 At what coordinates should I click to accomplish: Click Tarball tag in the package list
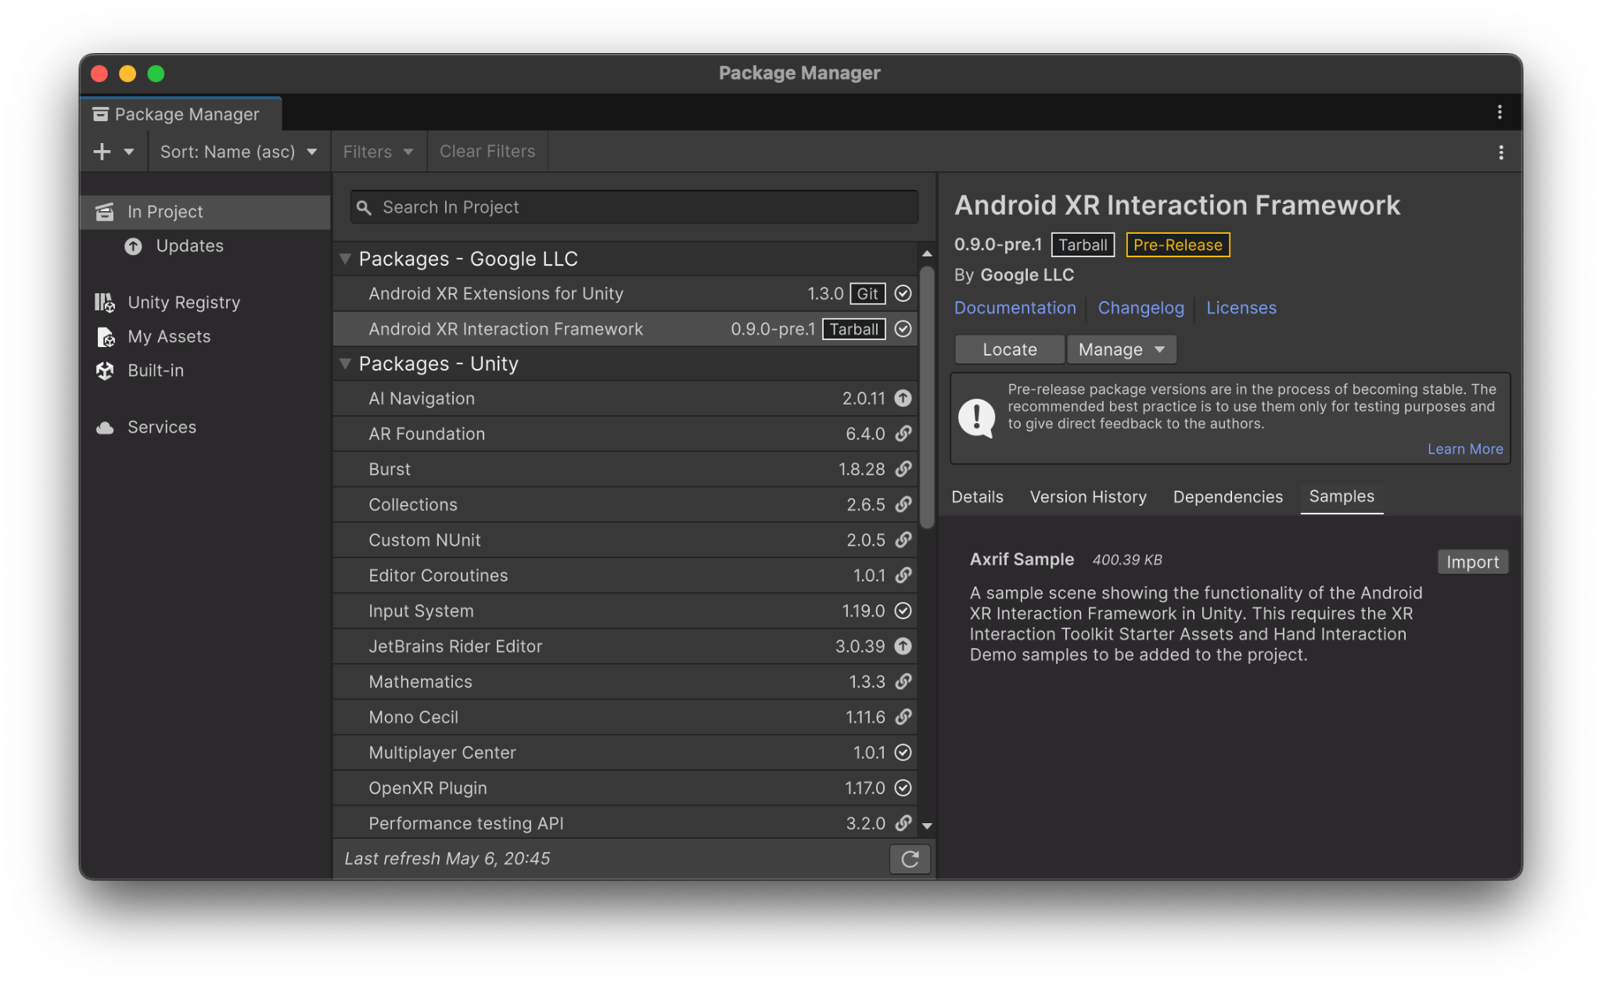click(x=854, y=329)
